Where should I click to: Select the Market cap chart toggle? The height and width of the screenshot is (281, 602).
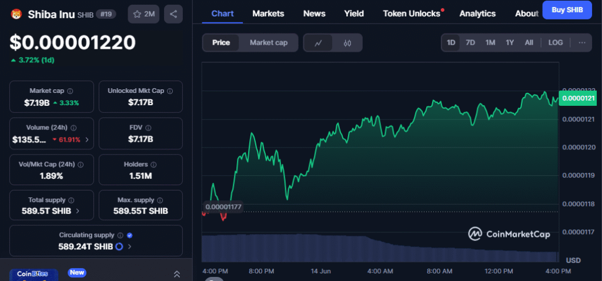pyautogui.click(x=268, y=42)
